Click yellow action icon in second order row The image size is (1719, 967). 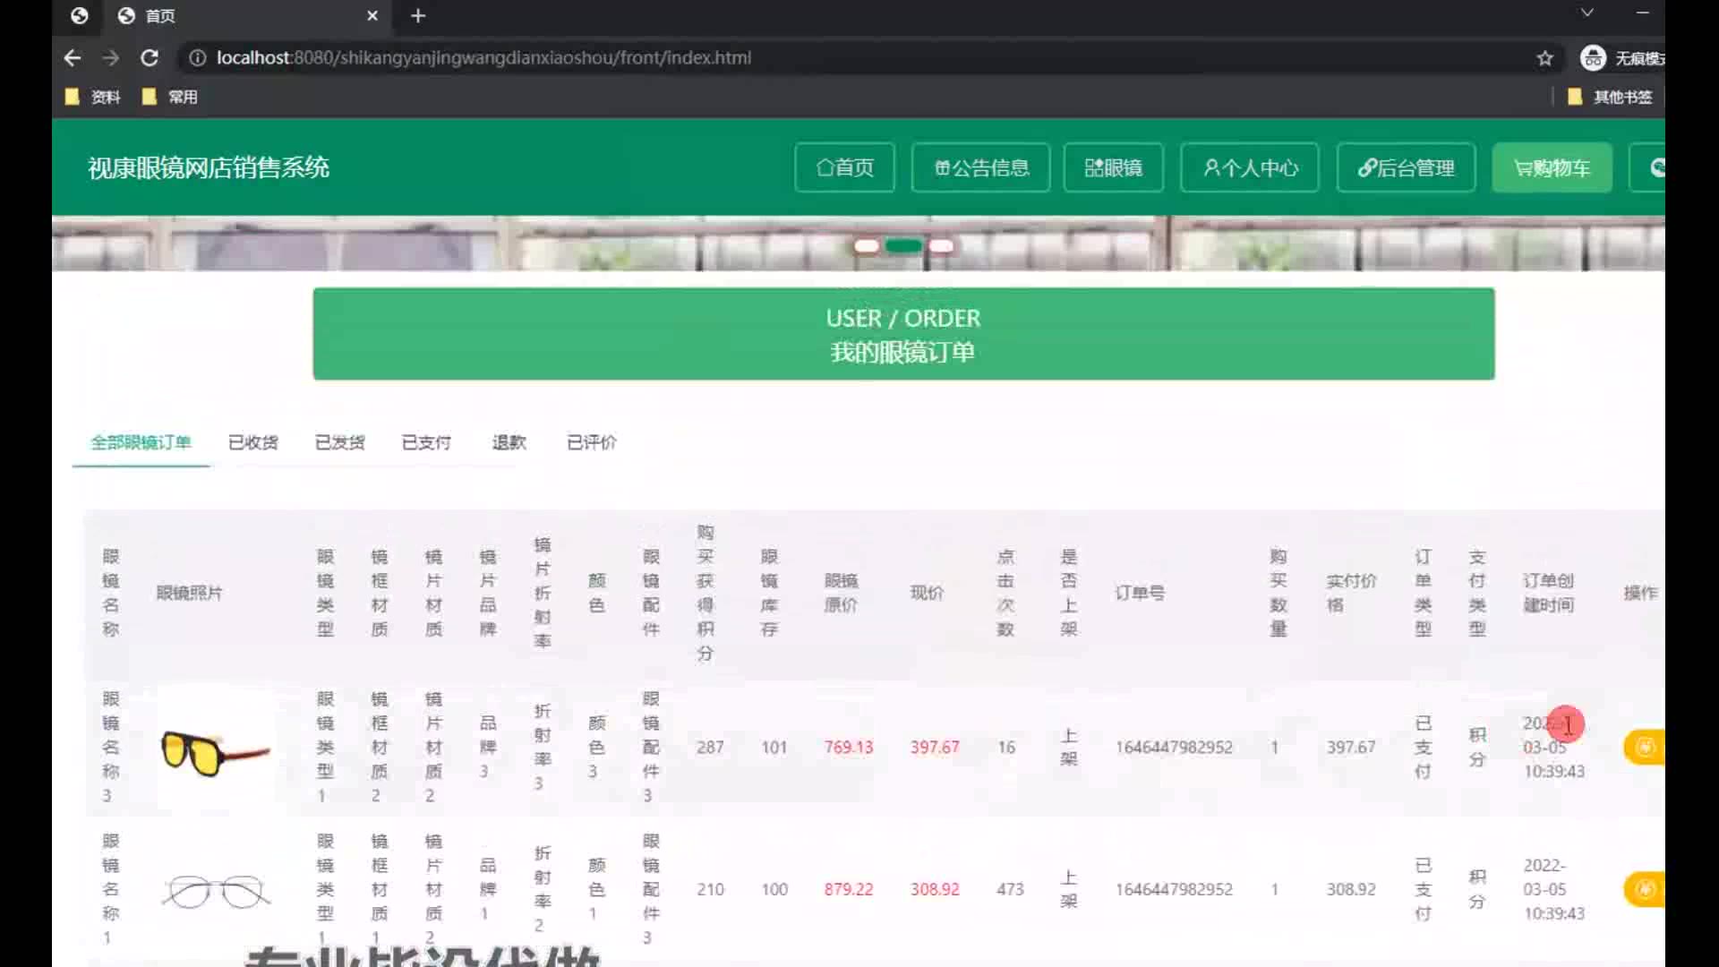coord(1645,889)
